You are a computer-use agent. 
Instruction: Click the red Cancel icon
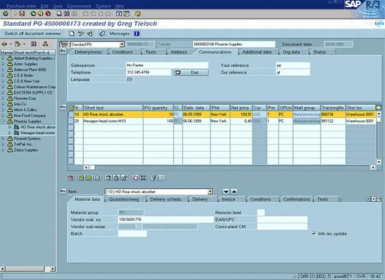pyautogui.click(x=48, y=13)
